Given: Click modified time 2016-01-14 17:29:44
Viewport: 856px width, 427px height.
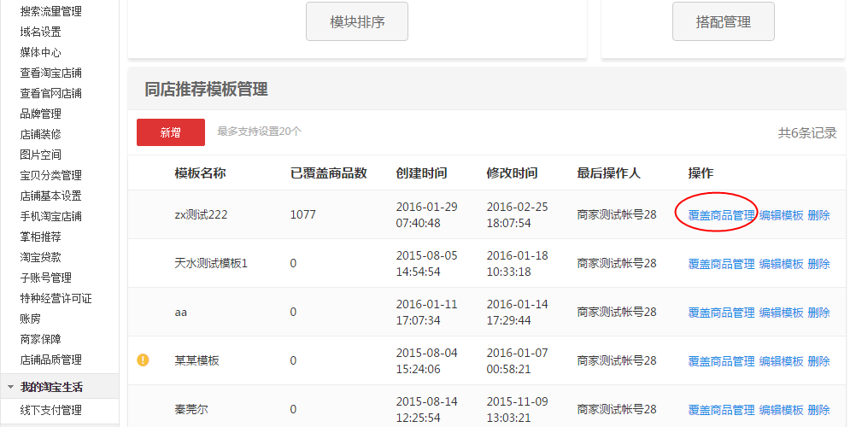Looking at the screenshot, I should tap(517, 313).
